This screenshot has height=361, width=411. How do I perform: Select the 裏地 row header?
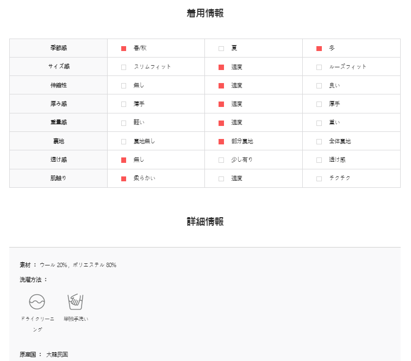59,141
